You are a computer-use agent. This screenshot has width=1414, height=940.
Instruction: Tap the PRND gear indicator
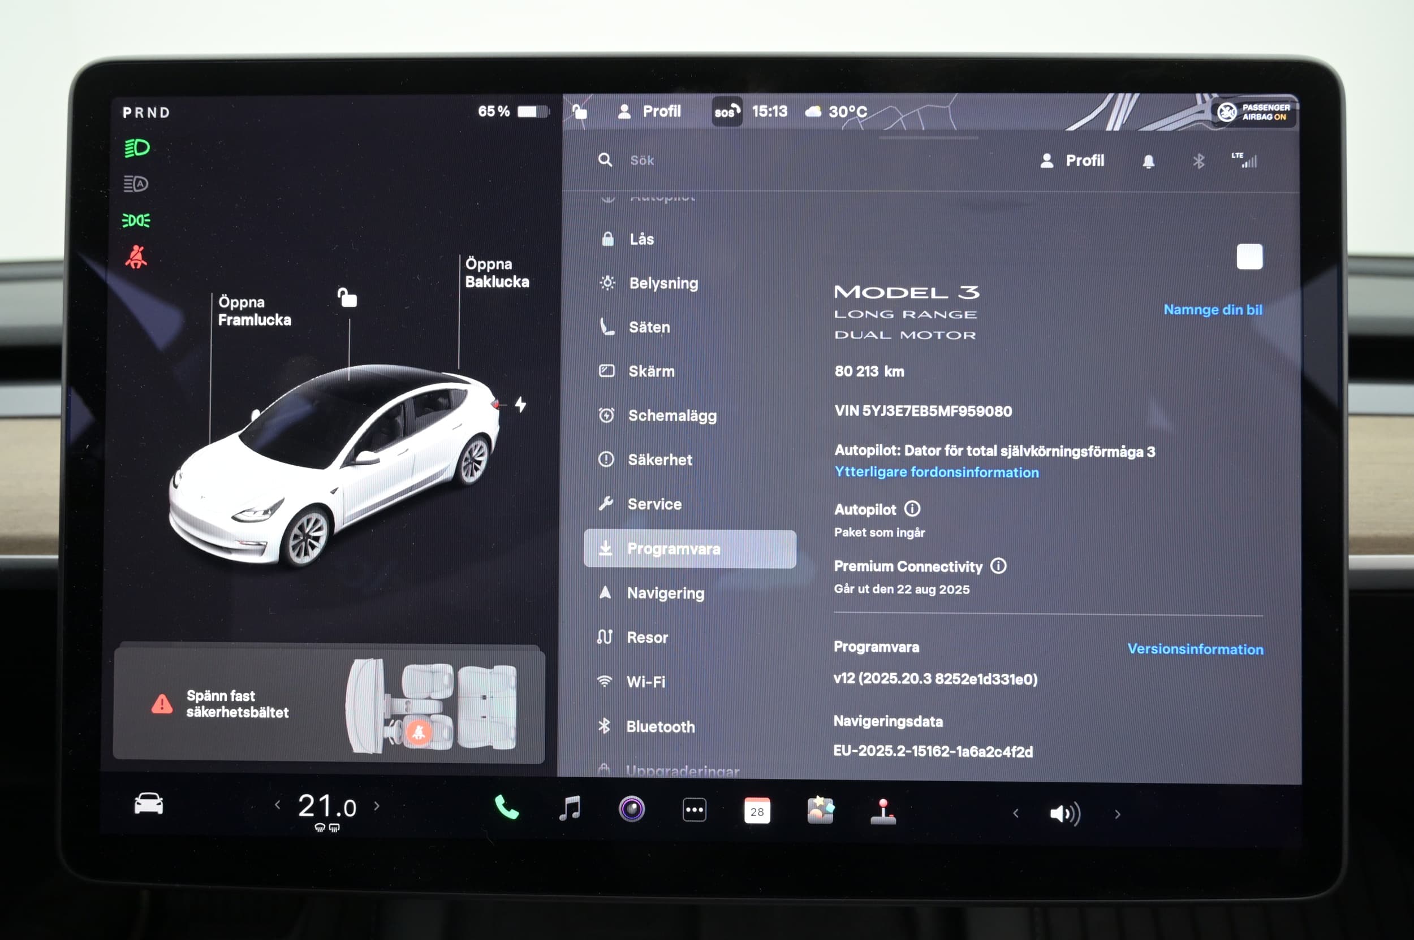[x=146, y=112]
